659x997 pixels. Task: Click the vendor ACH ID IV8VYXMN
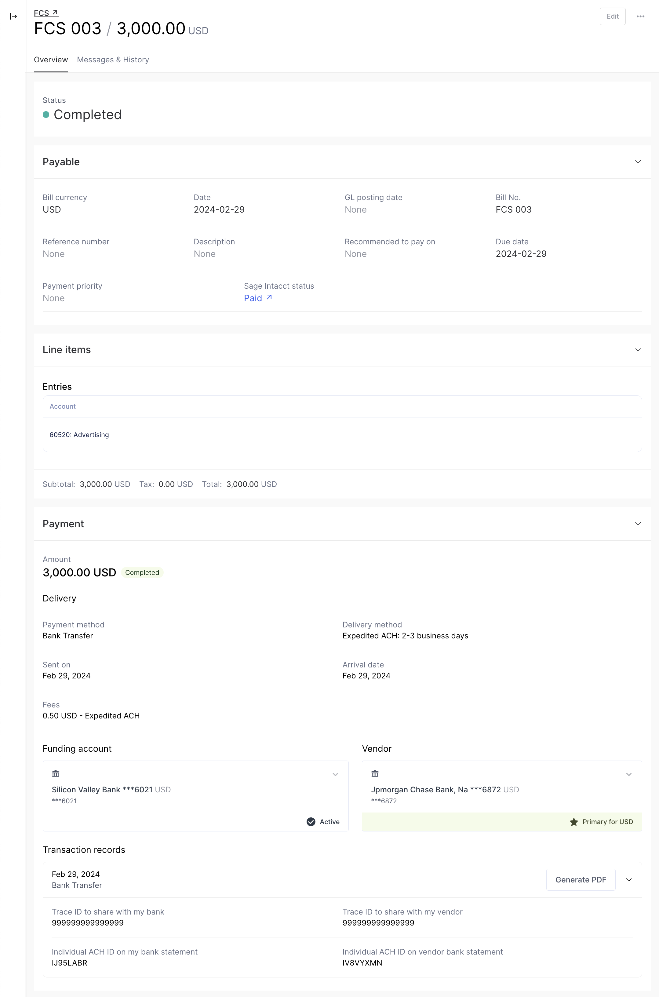point(362,962)
